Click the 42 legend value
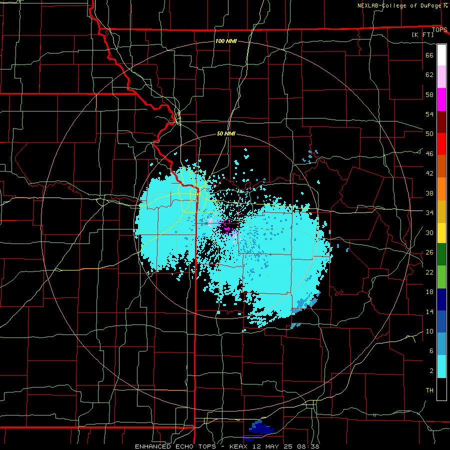 [x=429, y=173]
